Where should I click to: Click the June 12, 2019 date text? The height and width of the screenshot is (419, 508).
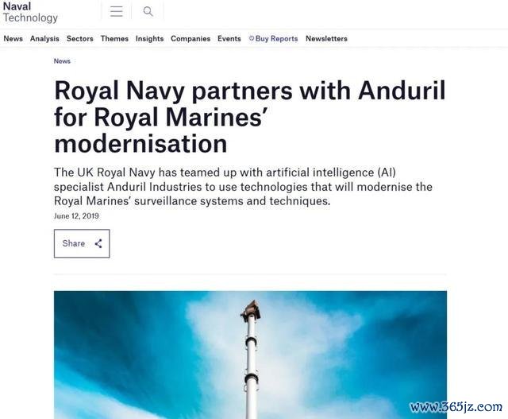(76, 216)
